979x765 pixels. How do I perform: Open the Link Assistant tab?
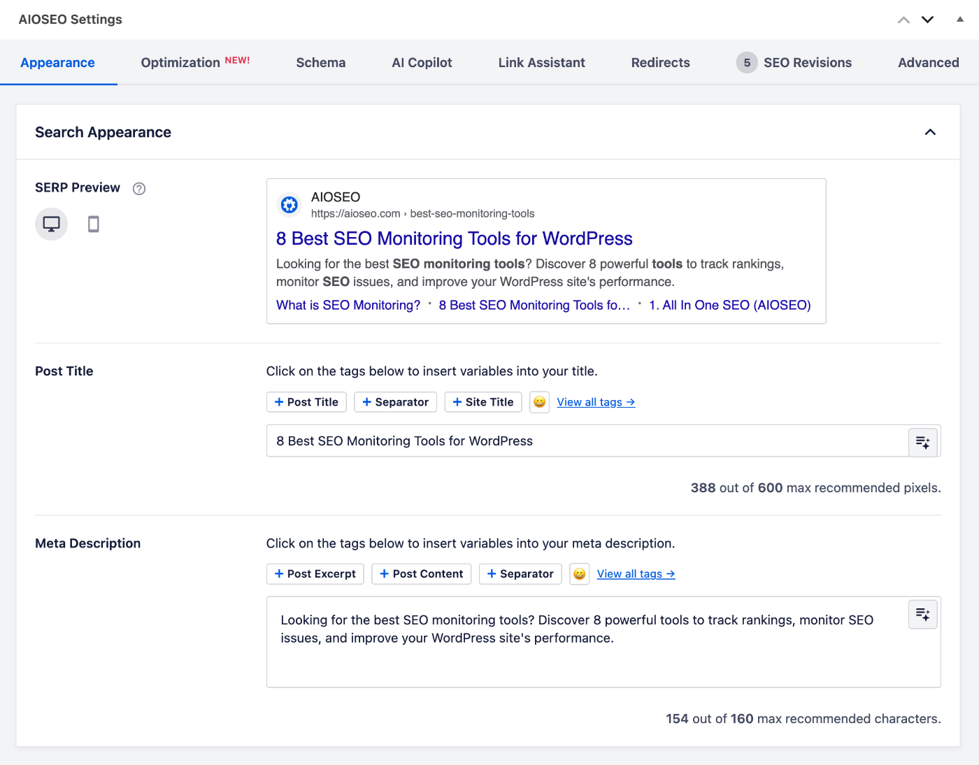pyautogui.click(x=542, y=63)
